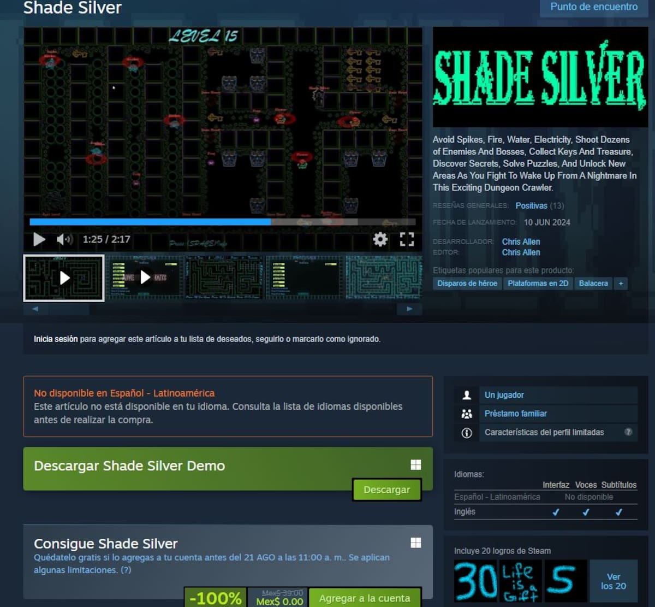This screenshot has width=655, height=607.
Task: Open the third screenshot thumbnail
Action: (x=224, y=278)
